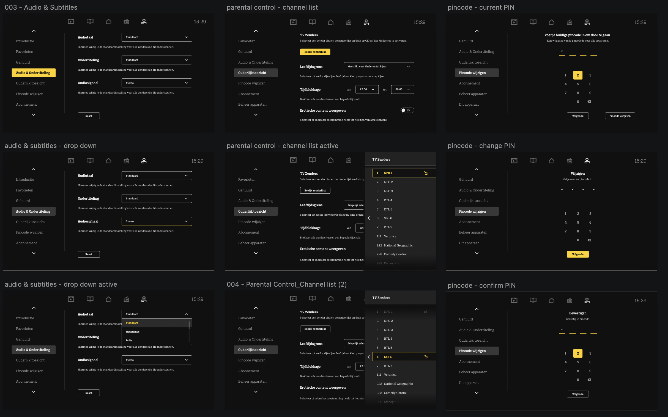Select yellow highlighted 'Audio & Ondertiteling' menu item
This screenshot has width=668, height=417.
tap(33, 73)
